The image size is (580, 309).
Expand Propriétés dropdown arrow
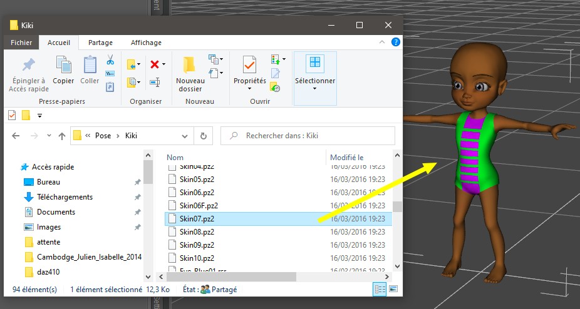(x=249, y=89)
